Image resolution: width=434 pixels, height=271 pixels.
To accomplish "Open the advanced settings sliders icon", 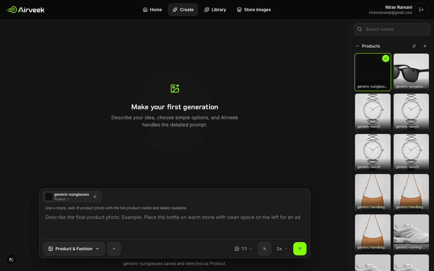I will pyautogui.click(x=265, y=249).
